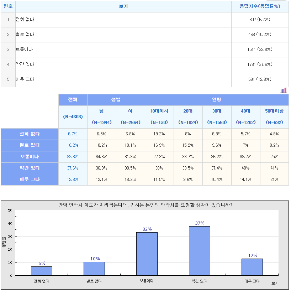Screen dimensions: 291x291
Task: Click the sample size '(N=692)'
Action: (274, 123)
